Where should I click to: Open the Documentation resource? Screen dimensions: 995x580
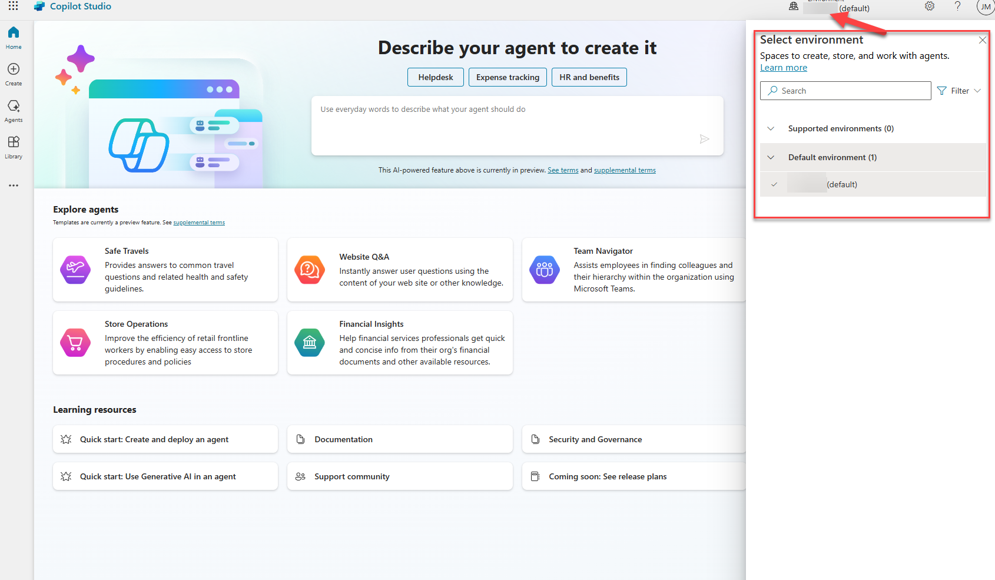click(400, 439)
